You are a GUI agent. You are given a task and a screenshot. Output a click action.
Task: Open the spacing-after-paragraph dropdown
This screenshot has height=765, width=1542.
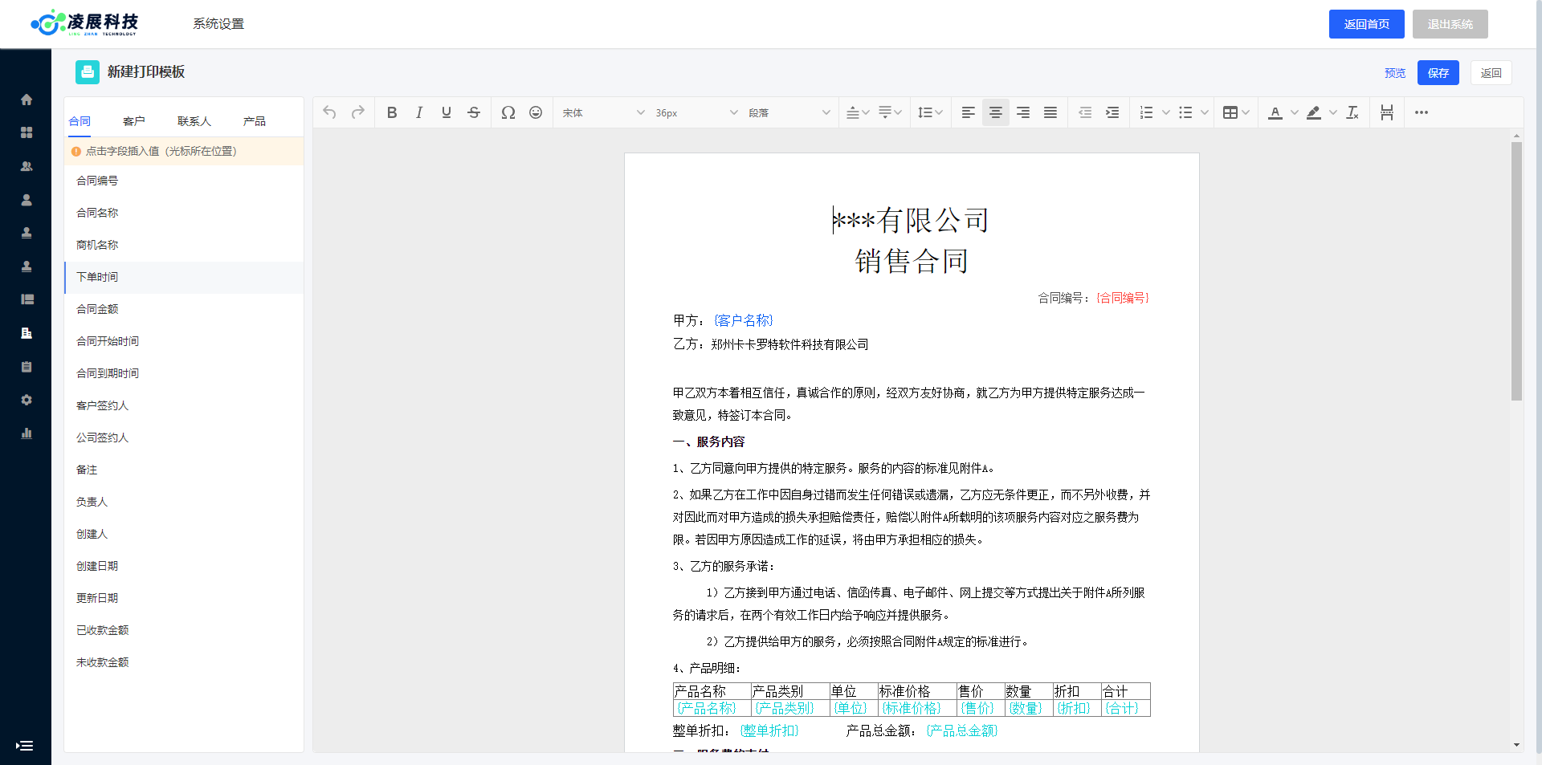tap(890, 112)
